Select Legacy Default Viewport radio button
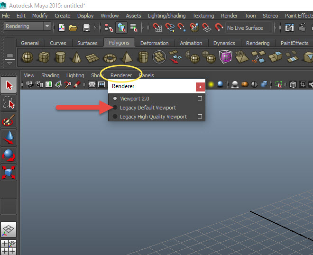The width and height of the screenshot is (313, 255). click(x=115, y=107)
